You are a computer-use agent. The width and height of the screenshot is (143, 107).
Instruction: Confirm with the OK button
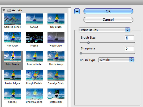pos(108,11)
